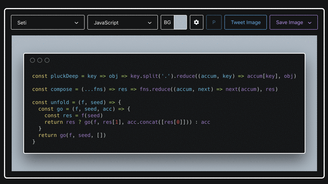Viewport: 328px width, 184px height.
Task: Click 'fns.reduce' in the compose line
Action: pos(155,89)
